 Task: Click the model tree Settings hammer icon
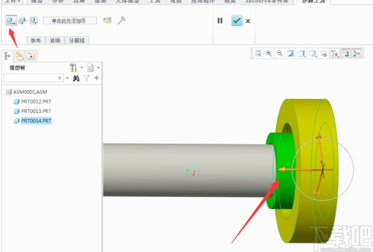tap(73, 67)
